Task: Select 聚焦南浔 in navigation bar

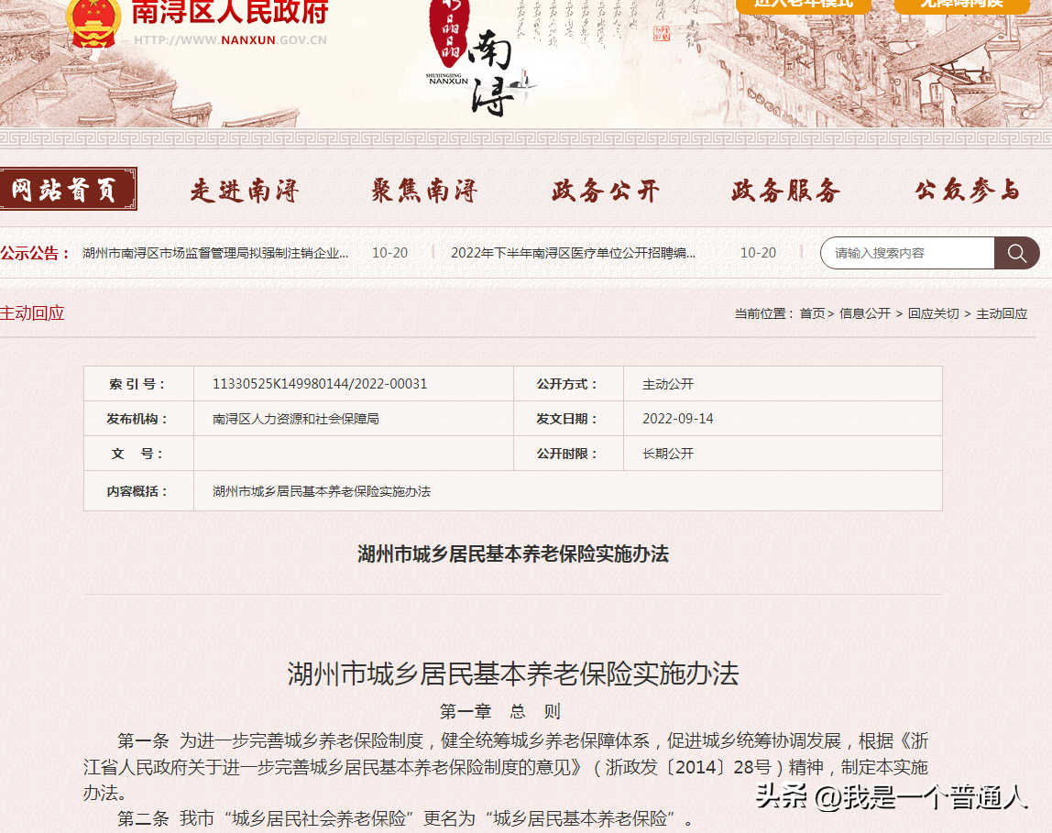Action: pyautogui.click(x=424, y=191)
